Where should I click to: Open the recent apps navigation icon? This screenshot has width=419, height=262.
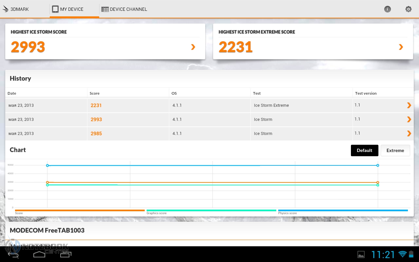(65, 254)
